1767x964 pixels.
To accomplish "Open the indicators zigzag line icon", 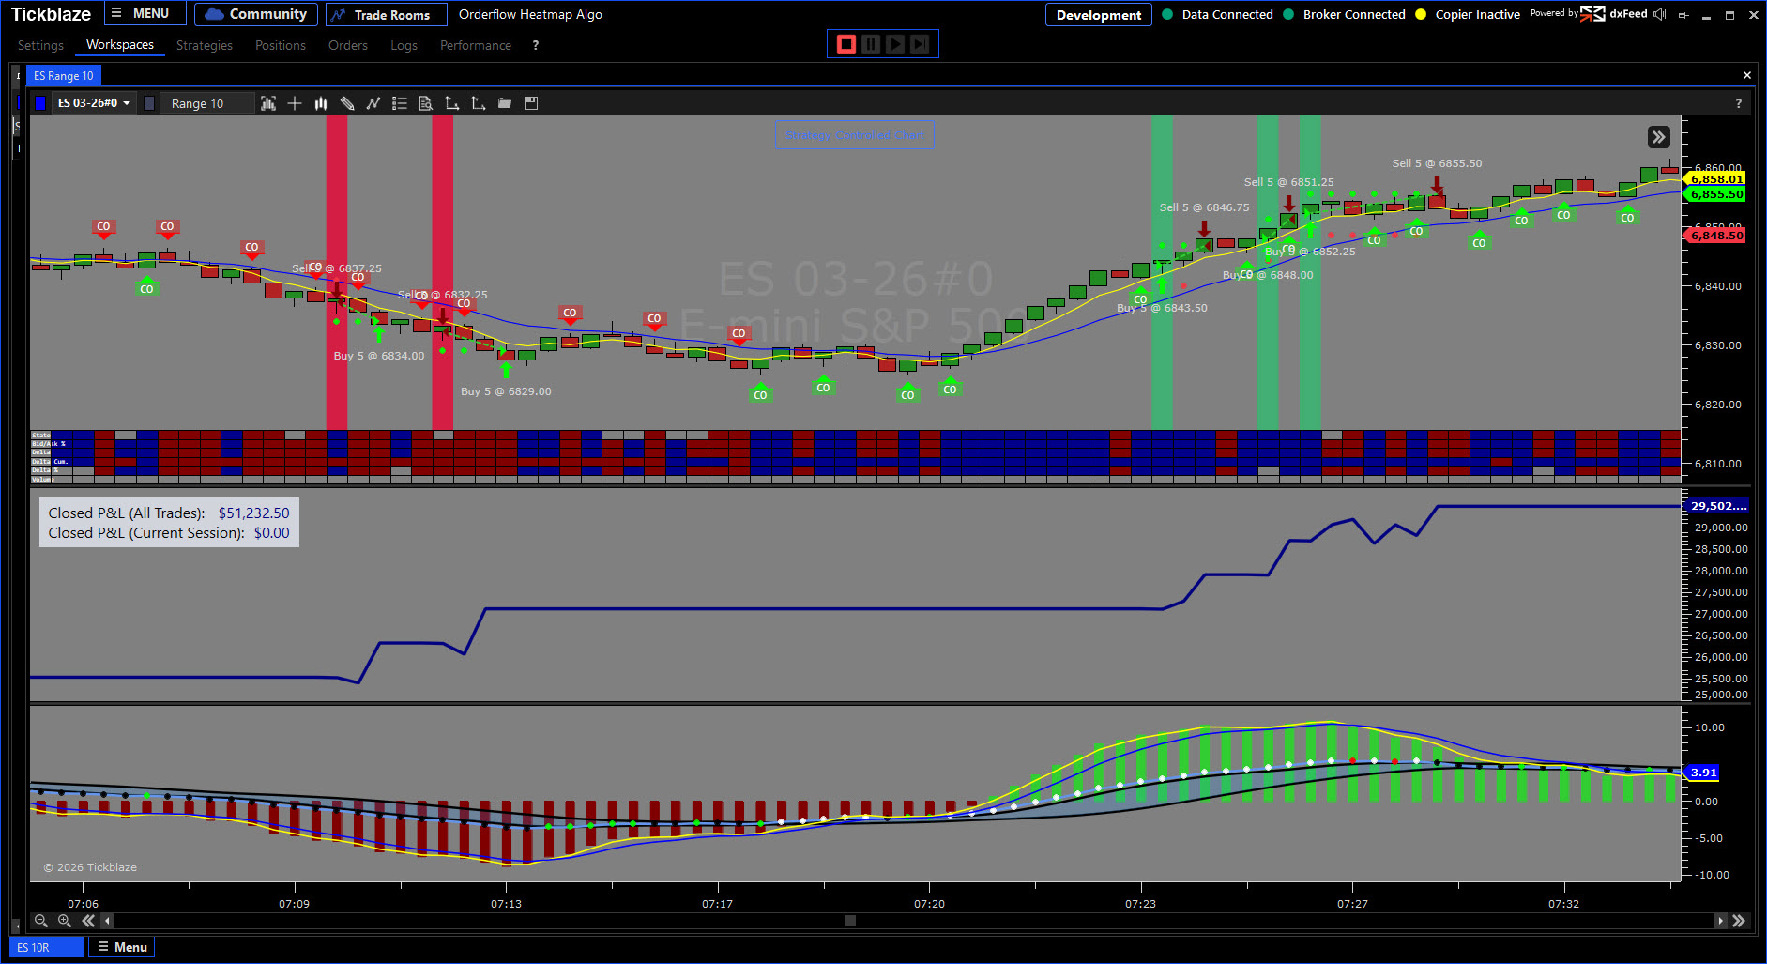I will tap(373, 103).
